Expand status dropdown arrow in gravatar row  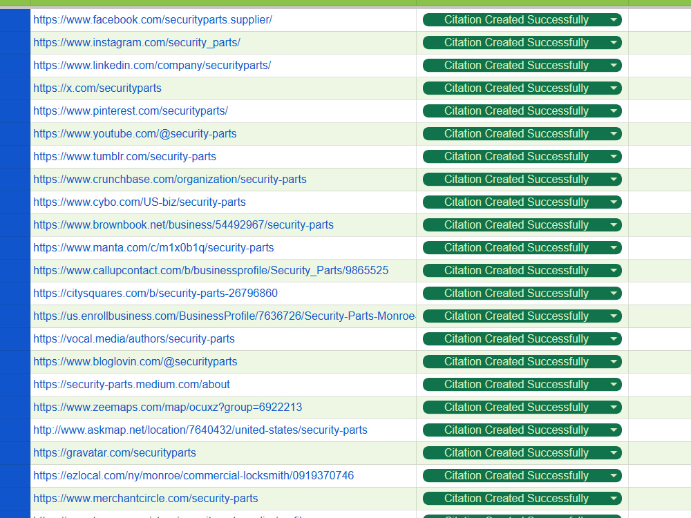pyautogui.click(x=614, y=453)
